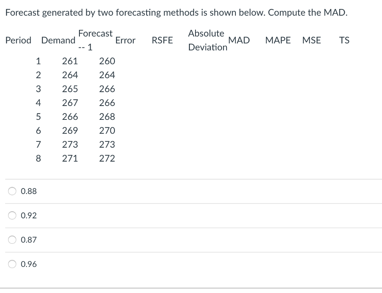Viewport: 382px width, 293px height.
Task: Click the Forecast -- 1 column header
Action: coord(95,40)
